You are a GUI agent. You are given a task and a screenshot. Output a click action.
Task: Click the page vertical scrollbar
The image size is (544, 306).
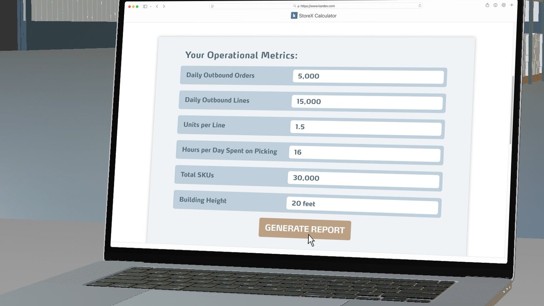(511, 107)
